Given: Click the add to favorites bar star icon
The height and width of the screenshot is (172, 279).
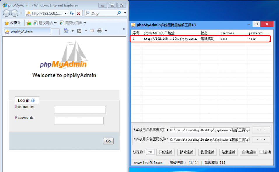Looking at the screenshot, I should coord(29,23).
